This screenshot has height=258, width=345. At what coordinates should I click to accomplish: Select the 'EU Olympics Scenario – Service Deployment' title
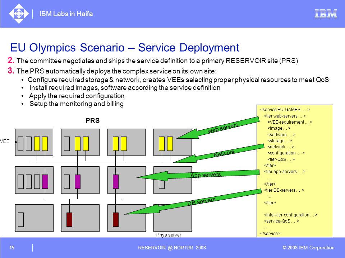pyautogui.click(x=125, y=47)
